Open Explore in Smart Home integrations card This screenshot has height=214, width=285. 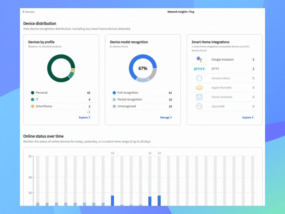248,118
